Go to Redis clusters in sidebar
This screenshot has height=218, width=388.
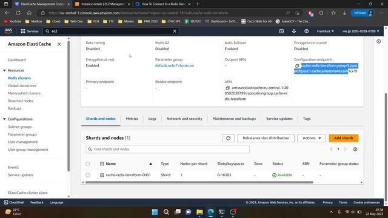click(x=19, y=78)
